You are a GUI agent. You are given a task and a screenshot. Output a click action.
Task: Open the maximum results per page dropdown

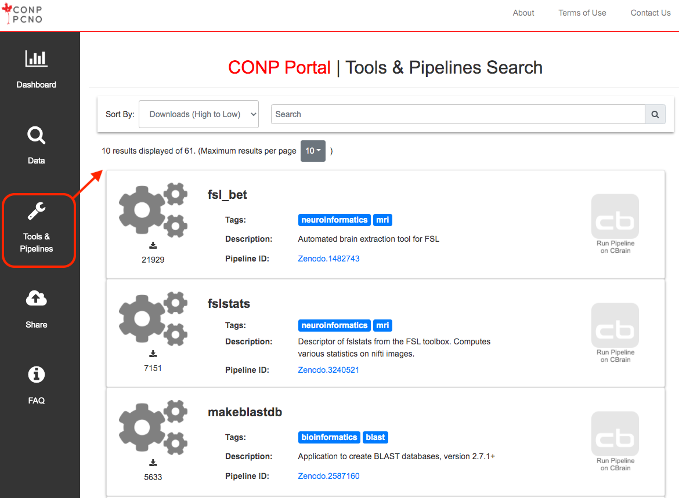tap(312, 151)
